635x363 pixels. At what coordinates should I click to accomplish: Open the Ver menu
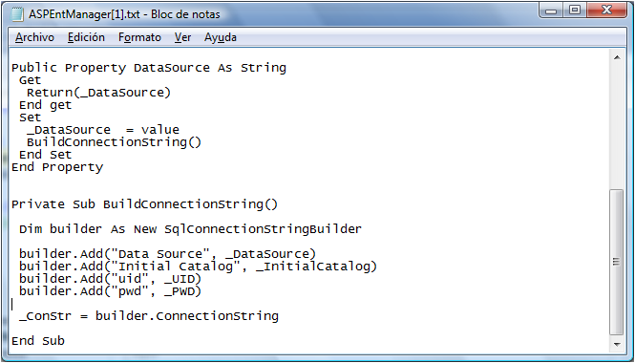pos(182,37)
